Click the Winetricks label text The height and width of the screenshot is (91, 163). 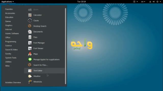click(38, 82)
